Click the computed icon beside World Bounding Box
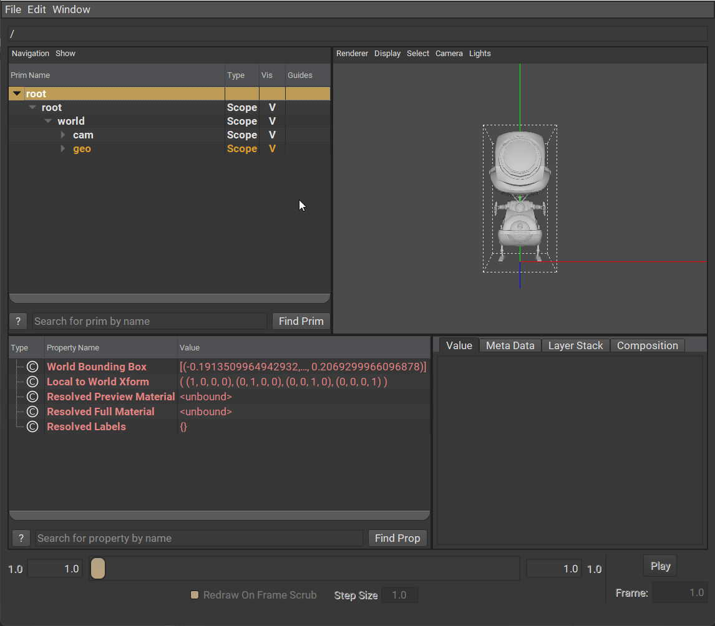This screenshot has width=715, height=626. click(x=32, y=367)
